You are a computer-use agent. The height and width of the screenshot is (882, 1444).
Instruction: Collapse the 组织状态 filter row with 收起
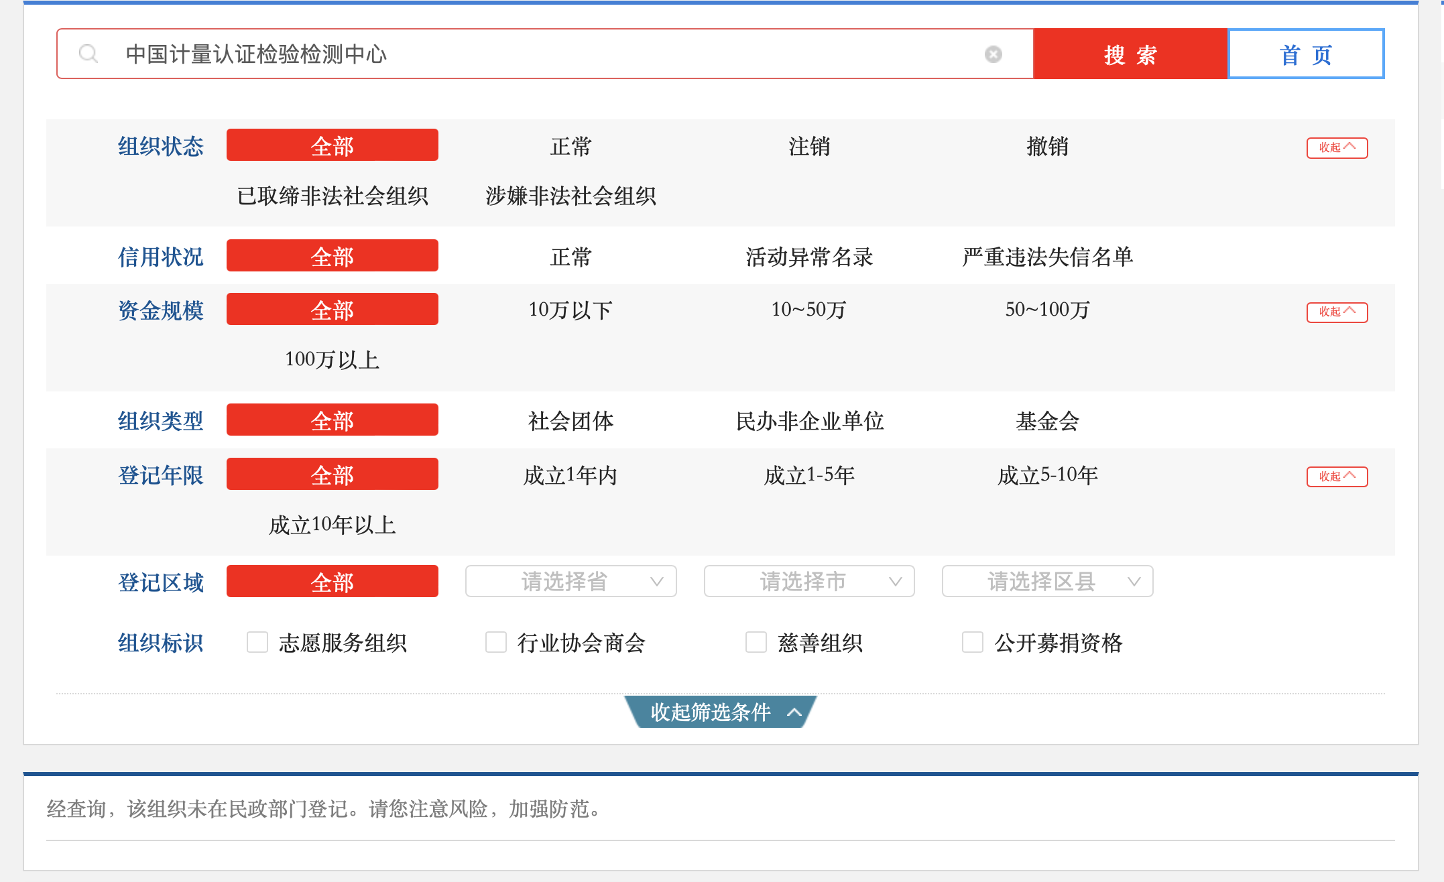tap(1336, 147)
